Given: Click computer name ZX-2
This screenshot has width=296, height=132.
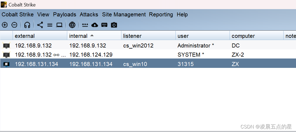Looking at the screenshot, I should pyautogui.click(x=238, y=55).
